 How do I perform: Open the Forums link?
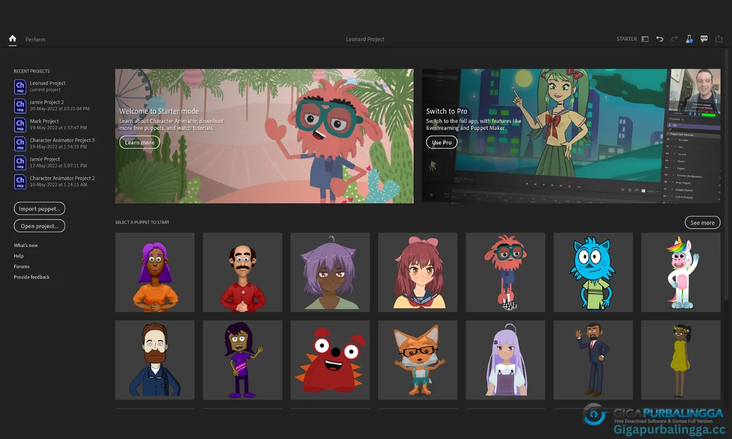21,266
